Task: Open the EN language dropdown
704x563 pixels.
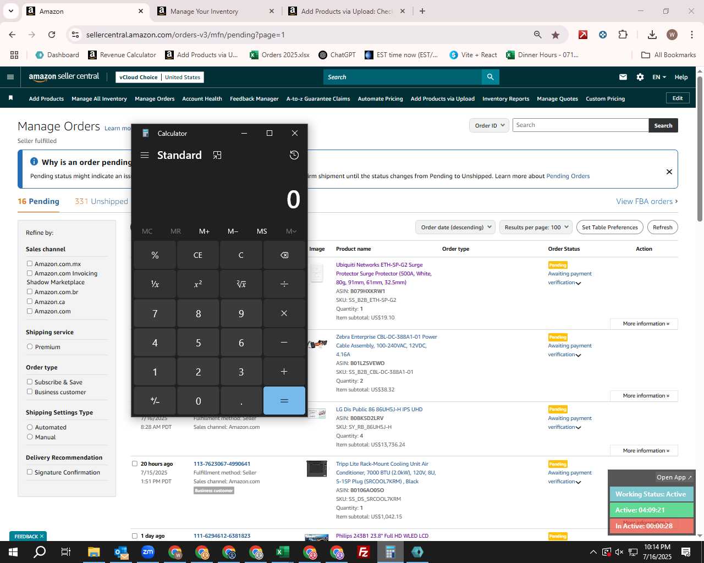Action: (659, 77)
